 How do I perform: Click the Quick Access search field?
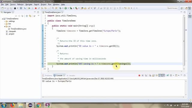point(172,8)
